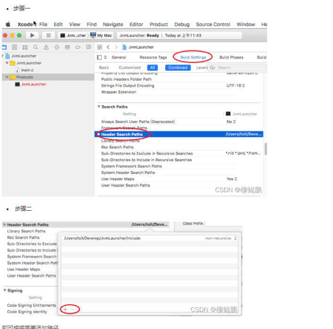Open the Debug navigator icon
This screenshot has height=329, width=333.
click(x=67, y=47)
